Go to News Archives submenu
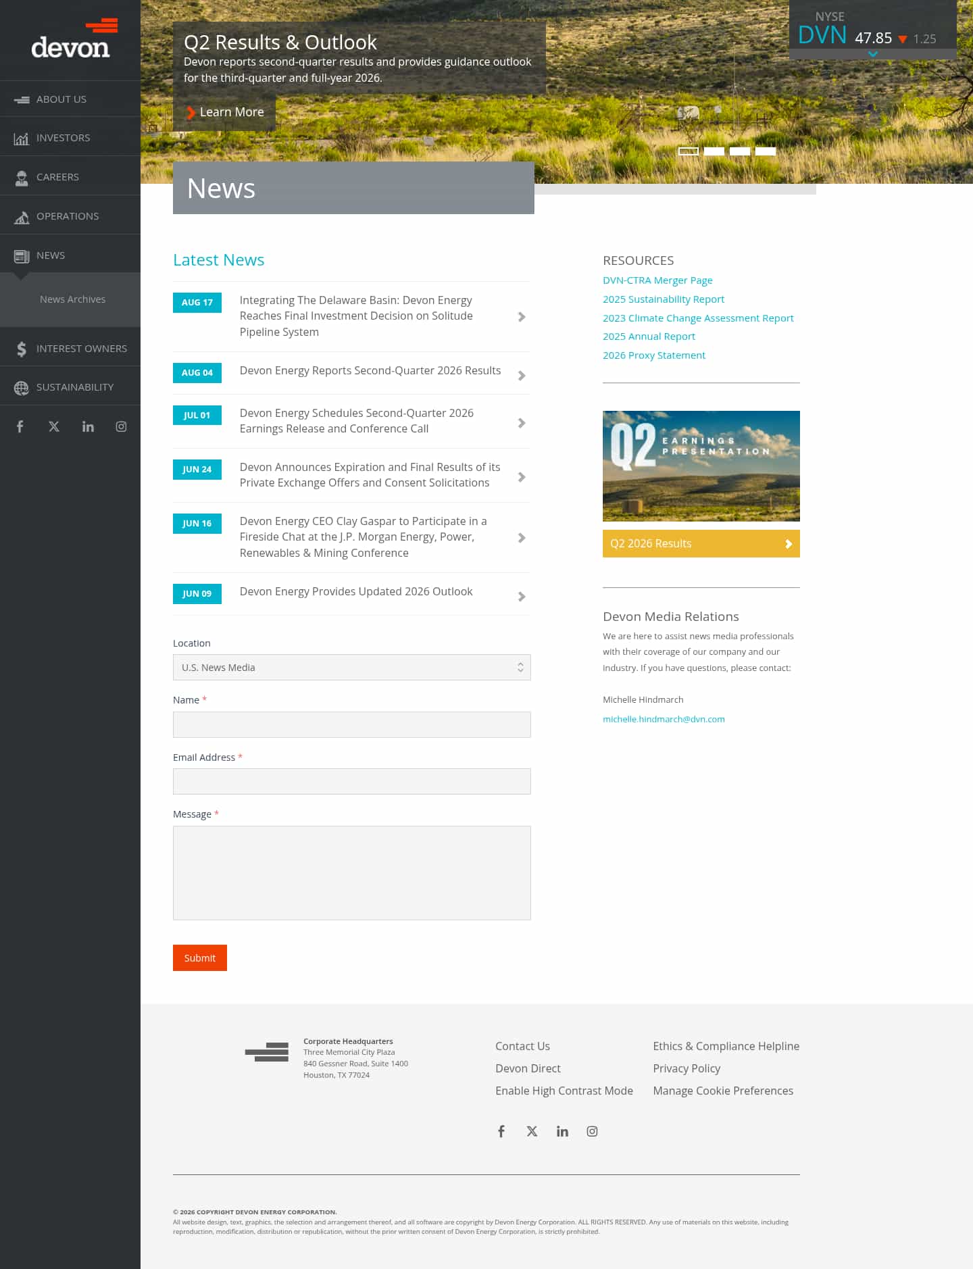Viewport: 973px width, 1269px height. pyautogui.click(x=72, y=299)
